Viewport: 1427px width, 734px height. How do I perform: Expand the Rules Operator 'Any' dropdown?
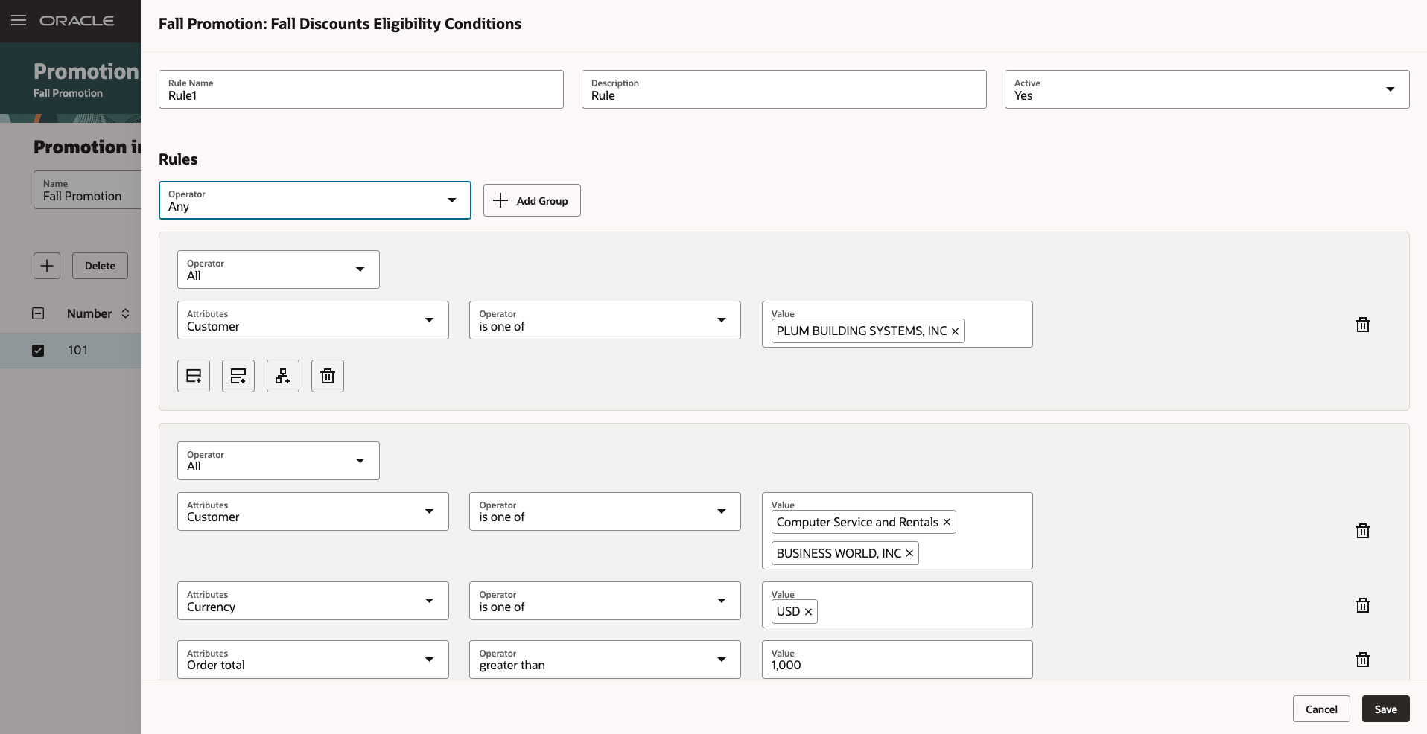click(451, 200)
